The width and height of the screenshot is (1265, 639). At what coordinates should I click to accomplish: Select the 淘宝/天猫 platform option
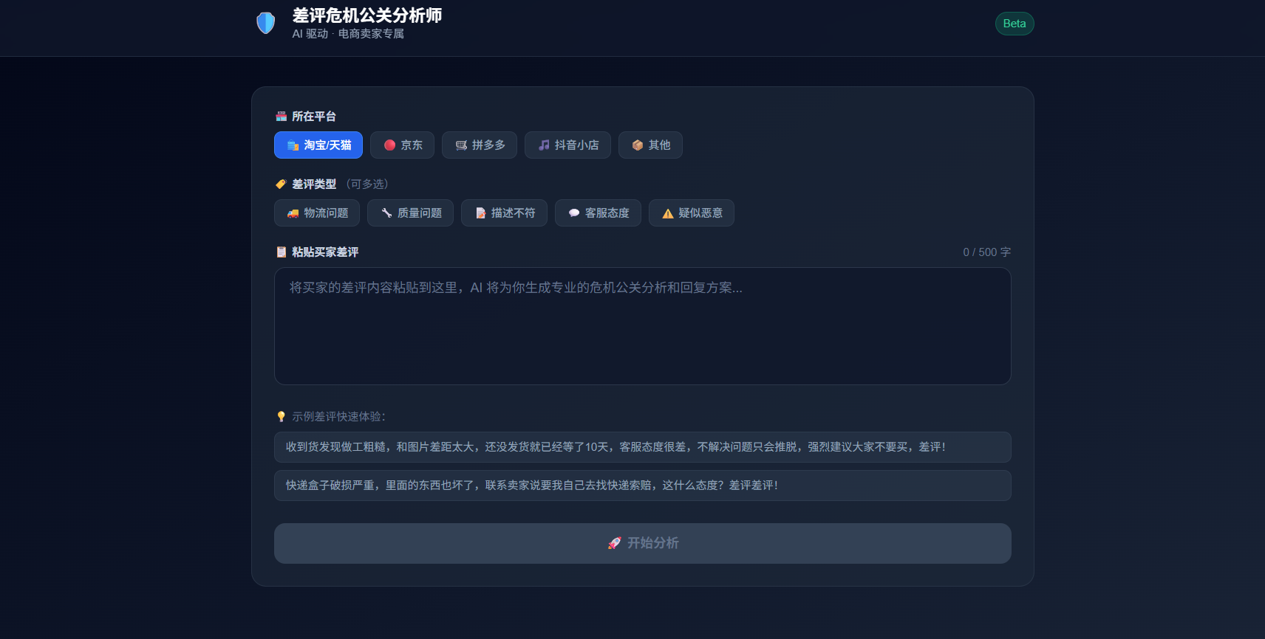(x=318, y=145)
